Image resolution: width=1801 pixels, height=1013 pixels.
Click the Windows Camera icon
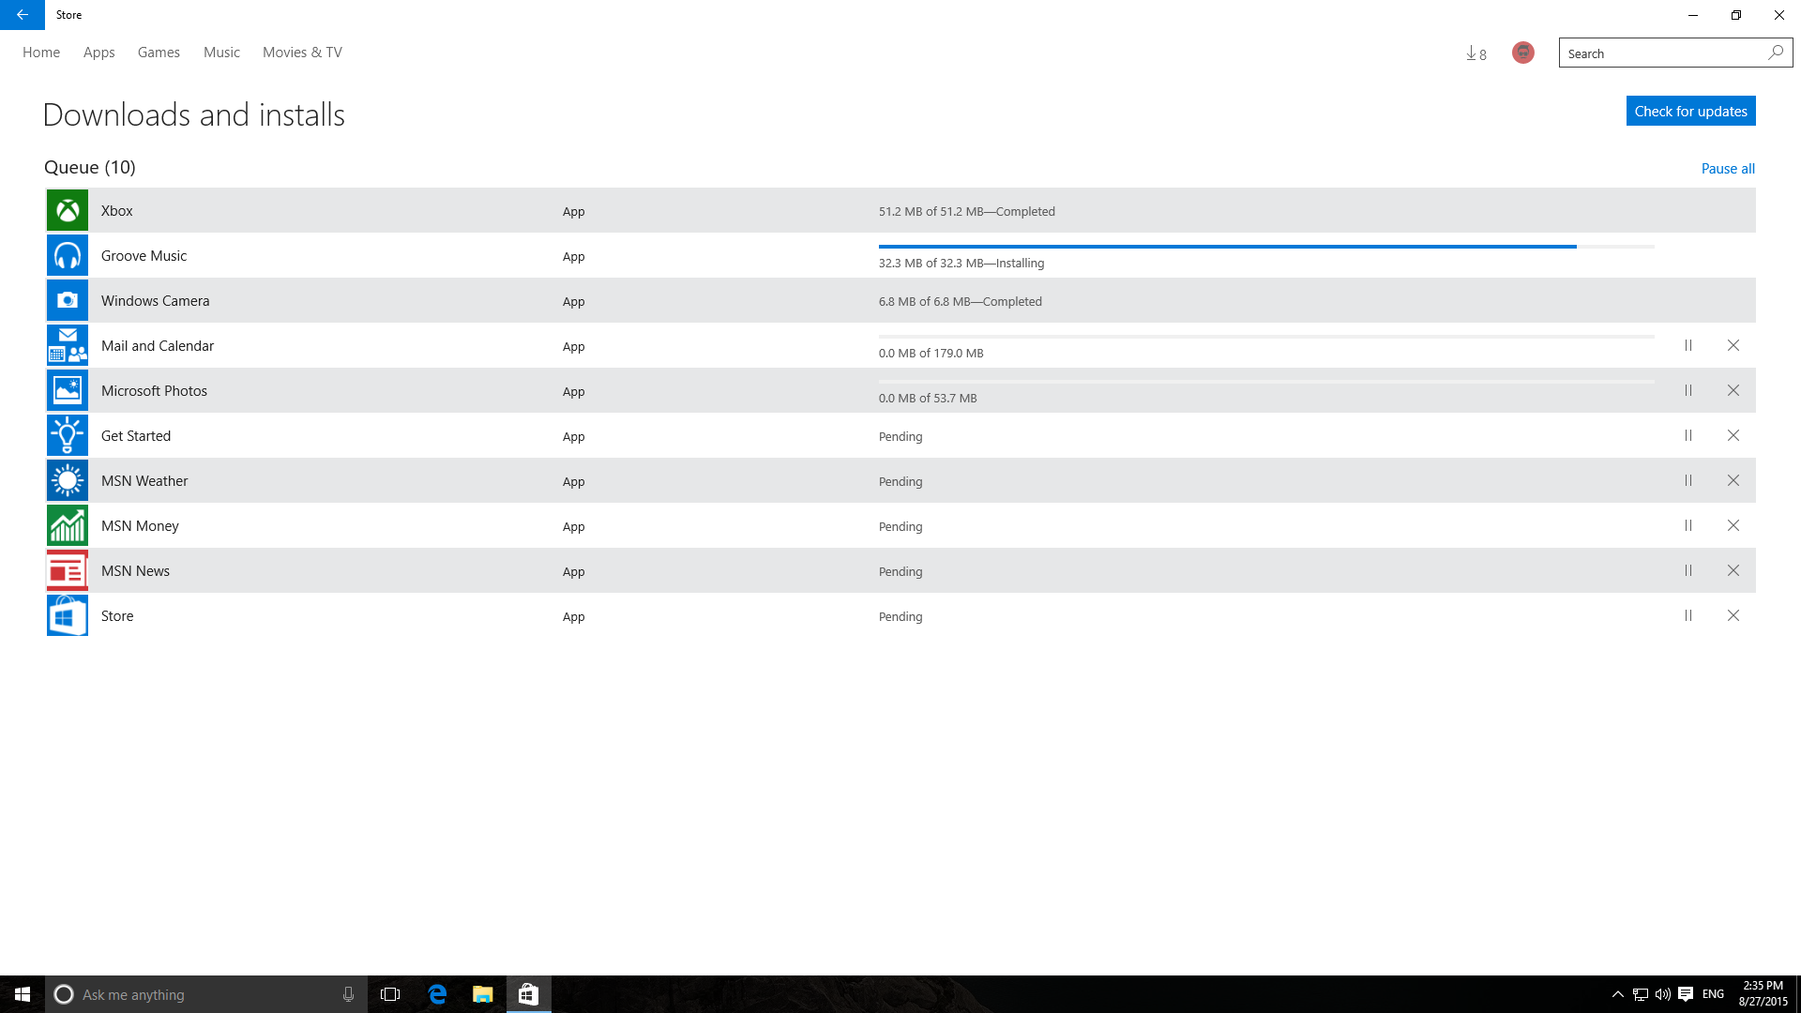[68, 300]
